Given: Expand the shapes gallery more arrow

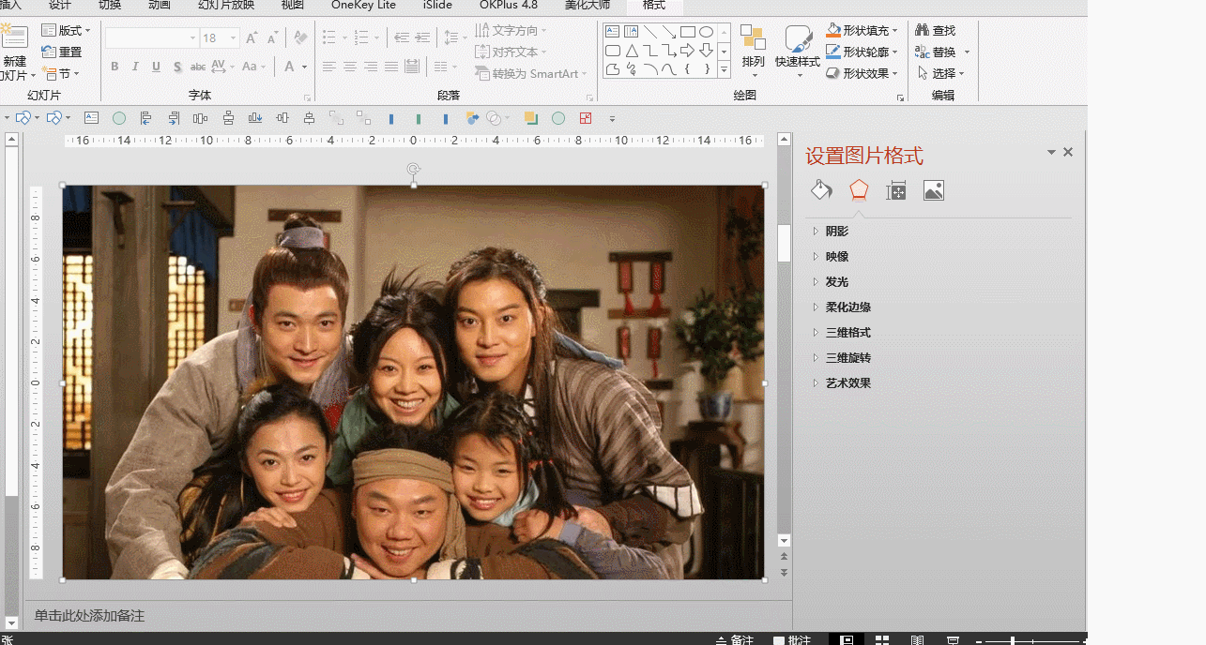Looking at the screenshot, I should 724,69.
